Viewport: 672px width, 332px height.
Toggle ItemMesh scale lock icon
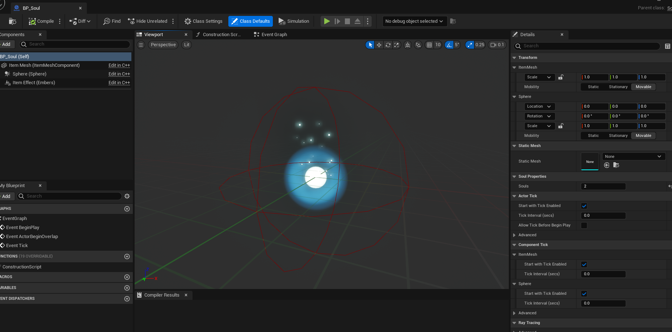pos(561,77)
